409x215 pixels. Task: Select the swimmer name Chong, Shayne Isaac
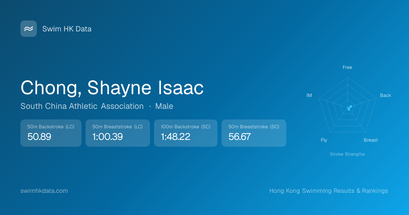112,88
